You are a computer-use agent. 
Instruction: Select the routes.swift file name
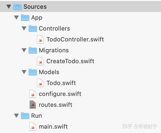pyautogui.click(x=55, y=105)
